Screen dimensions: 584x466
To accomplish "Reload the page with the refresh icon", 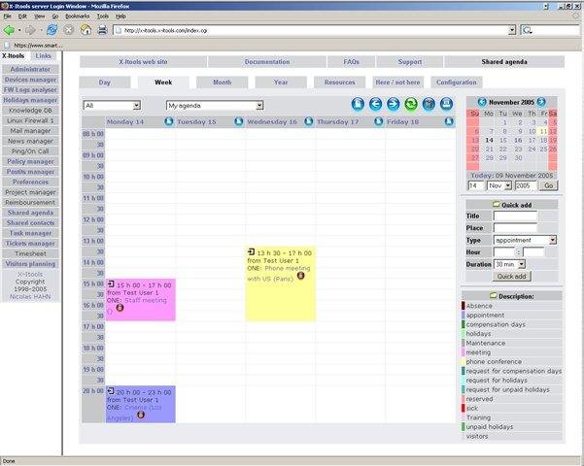I will click(x=52, y=30).
